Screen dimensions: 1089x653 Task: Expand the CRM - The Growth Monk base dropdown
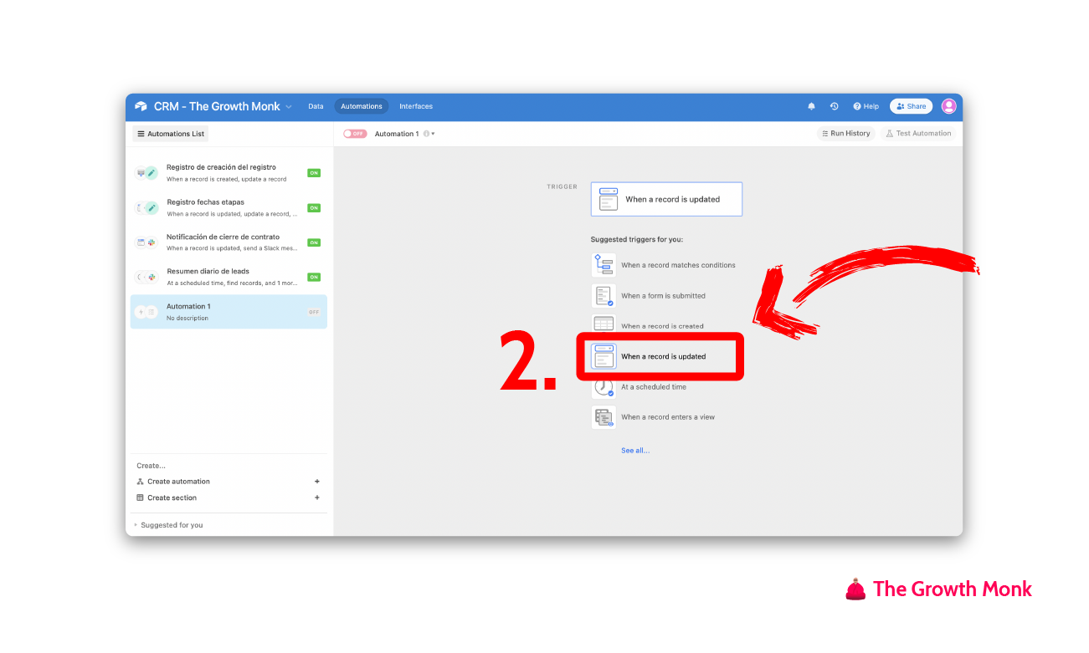pos(289,107)
